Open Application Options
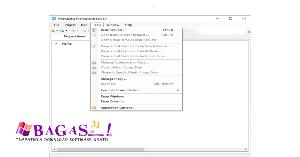300x157 pixels. [x=137, y=108]
